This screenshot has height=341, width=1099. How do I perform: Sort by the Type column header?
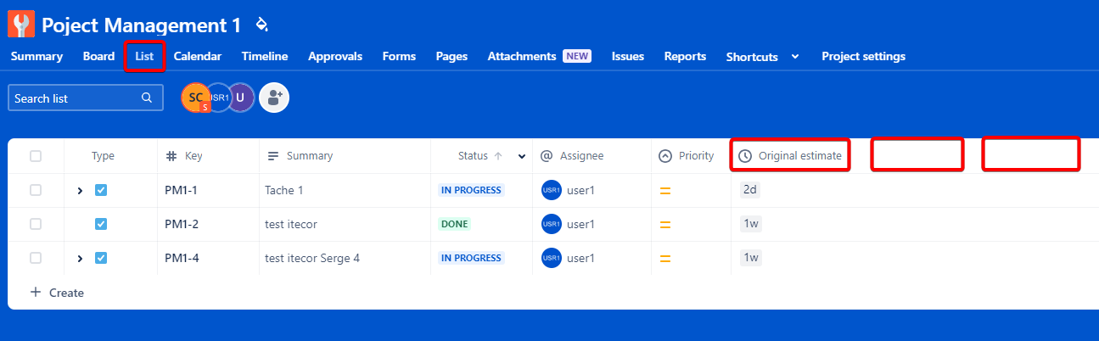coord(103,156)
